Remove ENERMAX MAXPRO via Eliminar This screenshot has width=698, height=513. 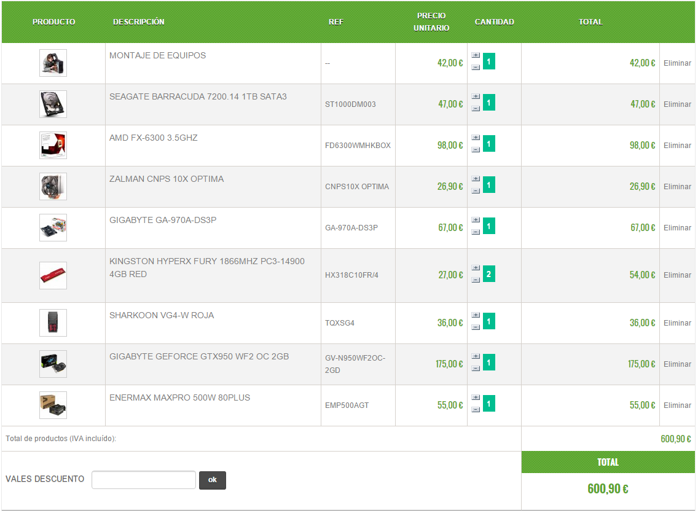677,405
